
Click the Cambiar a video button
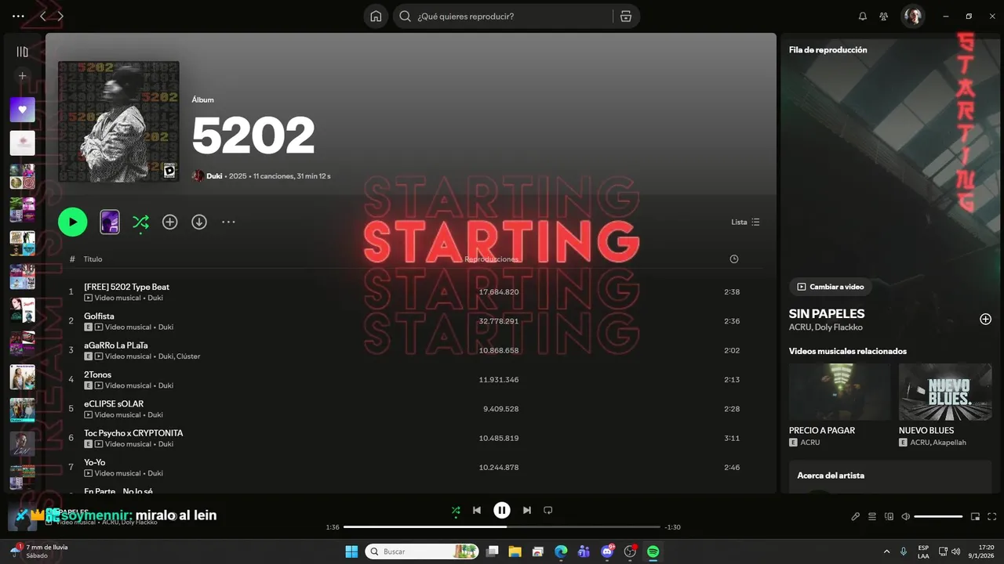tap(830, 287)
